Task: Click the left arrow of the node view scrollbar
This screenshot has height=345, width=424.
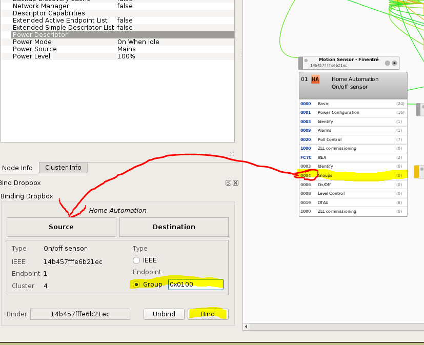Action: (x=246, y=327)
